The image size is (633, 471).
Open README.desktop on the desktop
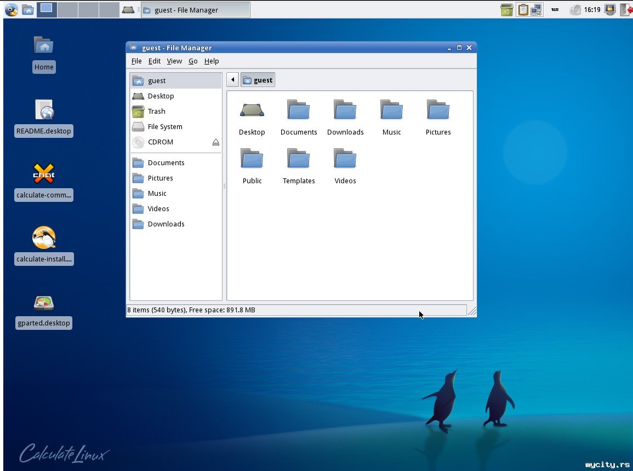44,111
